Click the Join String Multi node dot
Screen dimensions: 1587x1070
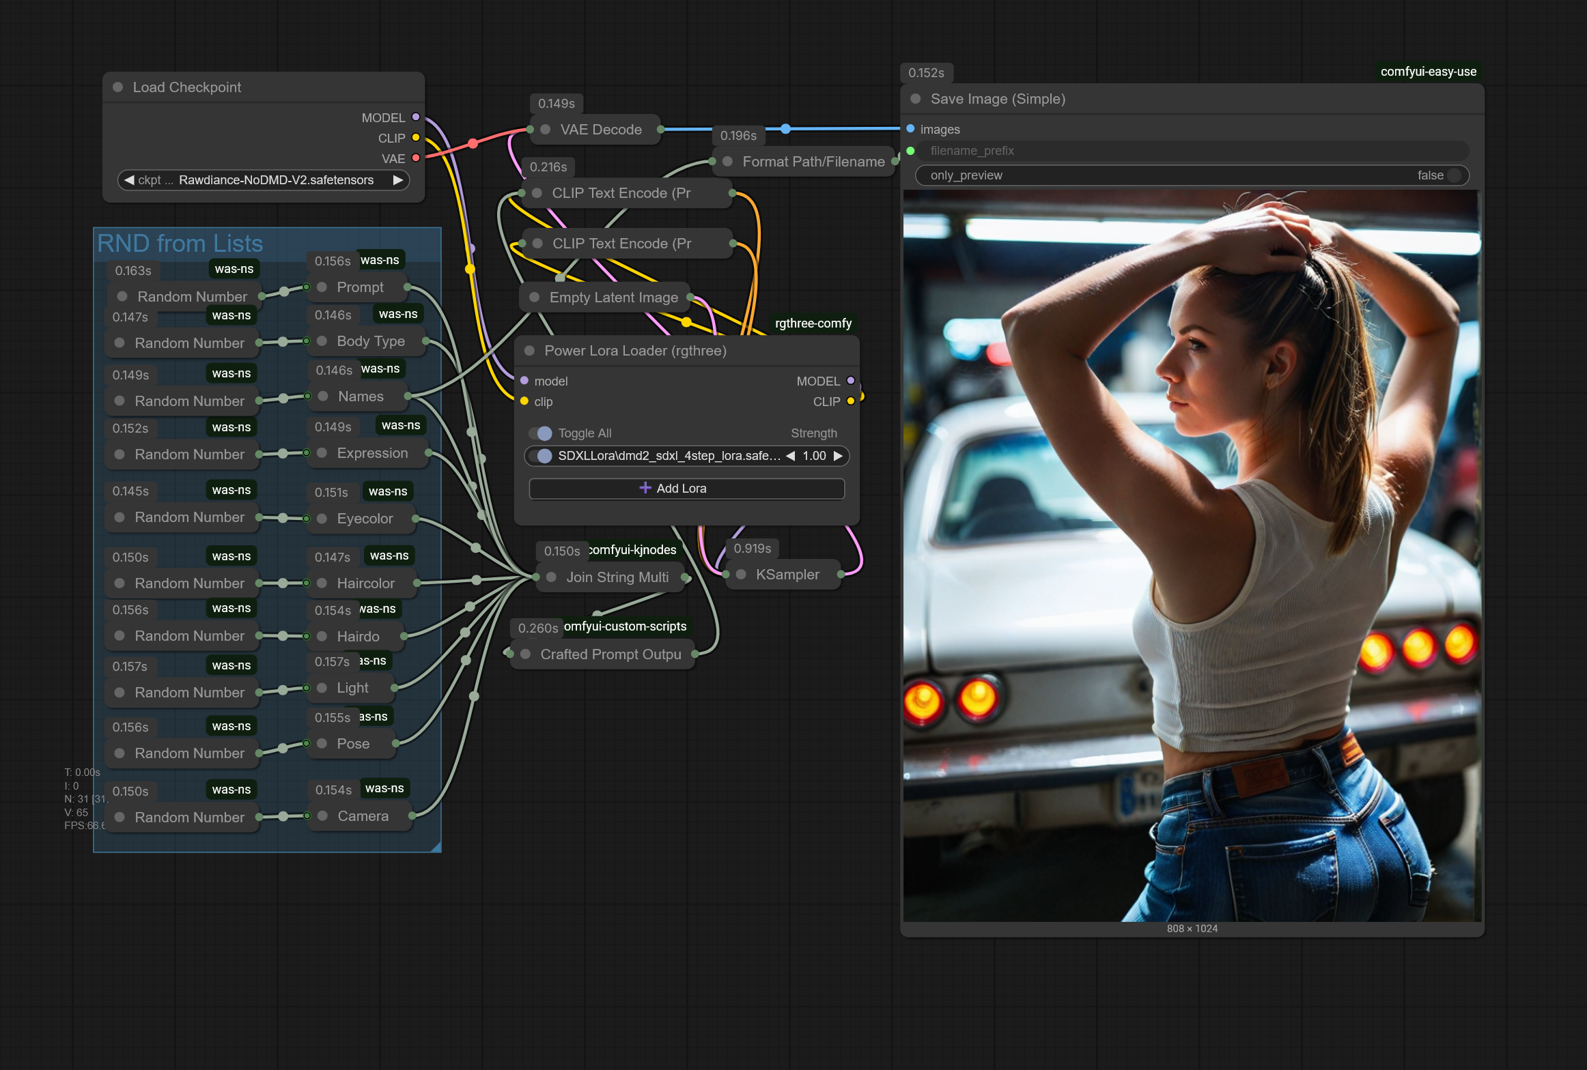(551, 577)
